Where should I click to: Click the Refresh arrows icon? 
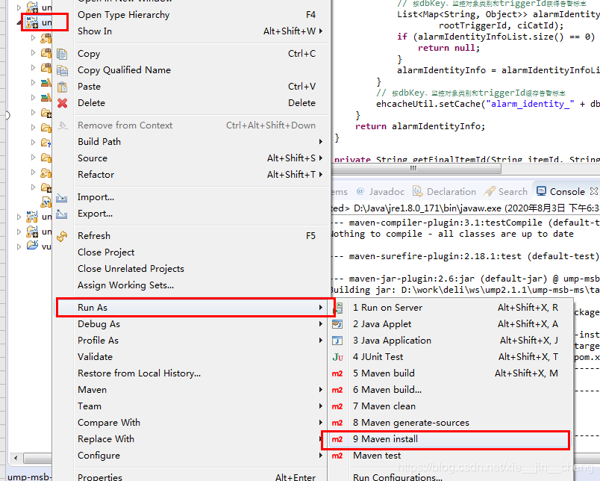point(62,236)
